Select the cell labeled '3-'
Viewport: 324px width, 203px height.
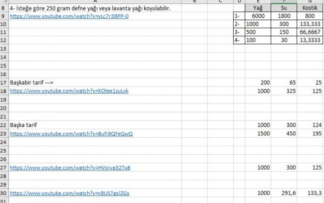pos(239,32)
